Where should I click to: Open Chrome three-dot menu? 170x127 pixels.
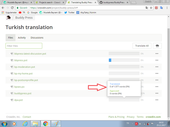pos(167,8)
